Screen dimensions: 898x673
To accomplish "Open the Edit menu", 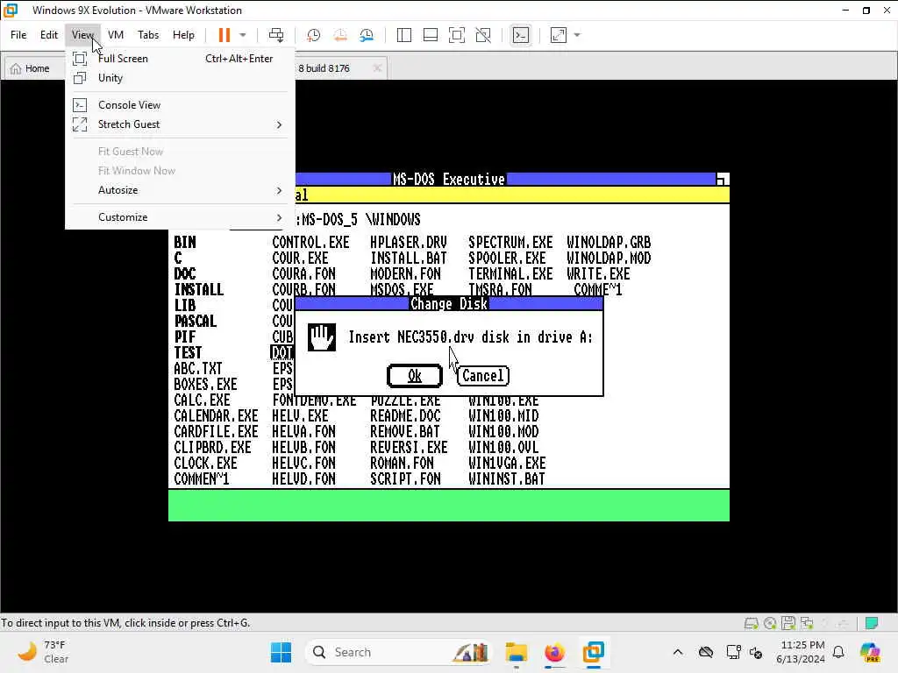I will click(49, 35).
